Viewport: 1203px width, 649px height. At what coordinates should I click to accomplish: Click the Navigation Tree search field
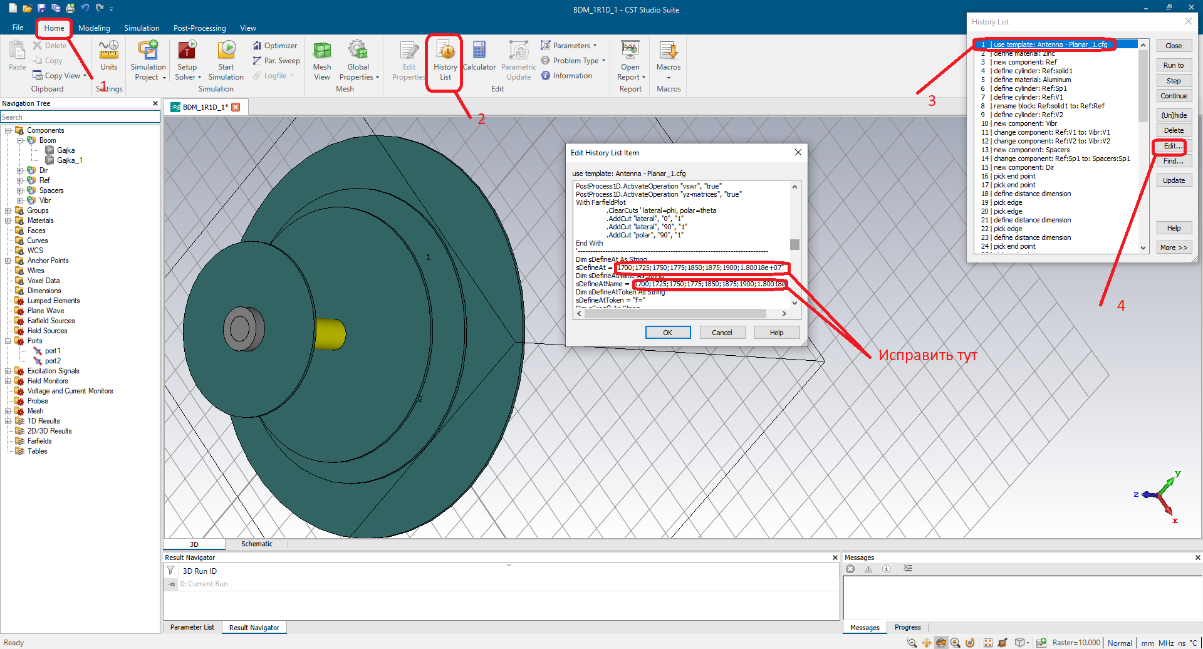(80, 117)
